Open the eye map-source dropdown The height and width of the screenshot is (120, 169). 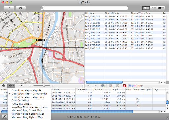pyautogui.click(x=11, y=86)
